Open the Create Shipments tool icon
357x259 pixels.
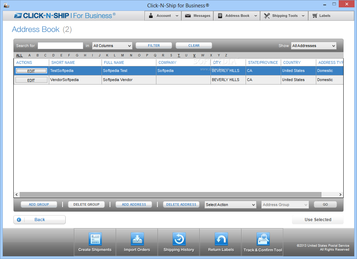pos(95,239)
